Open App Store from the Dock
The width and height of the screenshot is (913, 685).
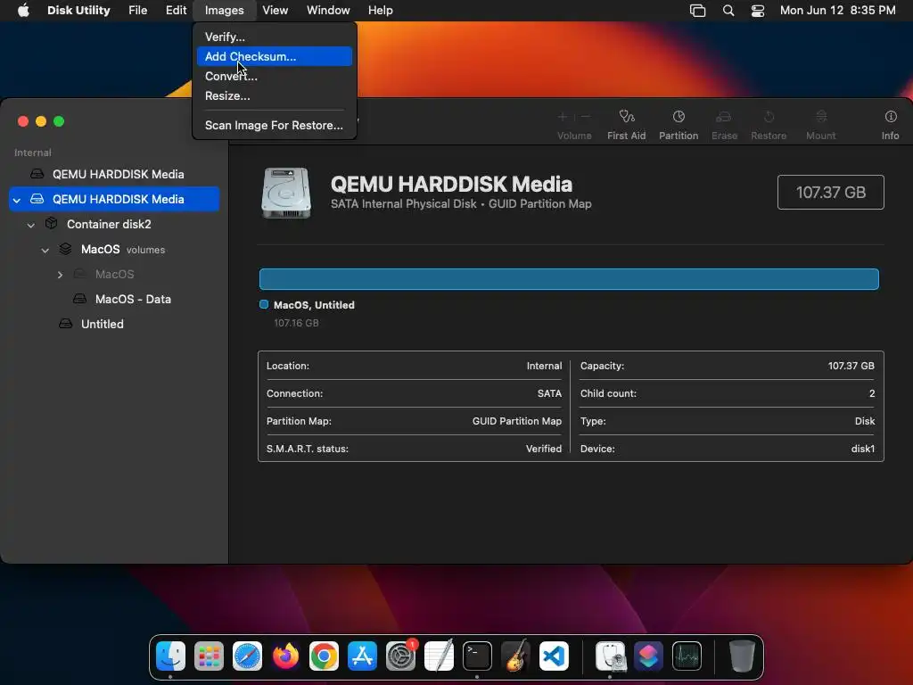362,656
